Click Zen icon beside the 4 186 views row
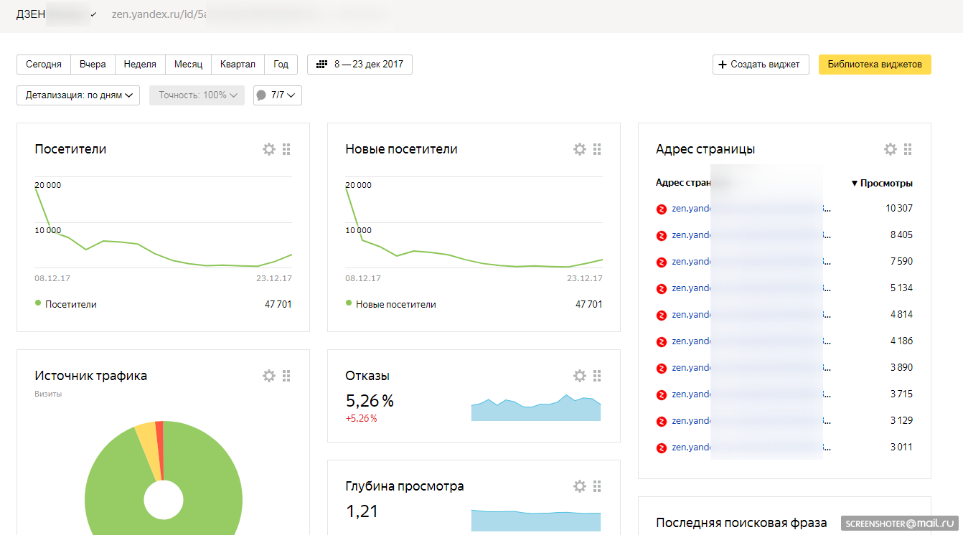The height and width of the screenshot is (535, 963). tap(662, 342)
